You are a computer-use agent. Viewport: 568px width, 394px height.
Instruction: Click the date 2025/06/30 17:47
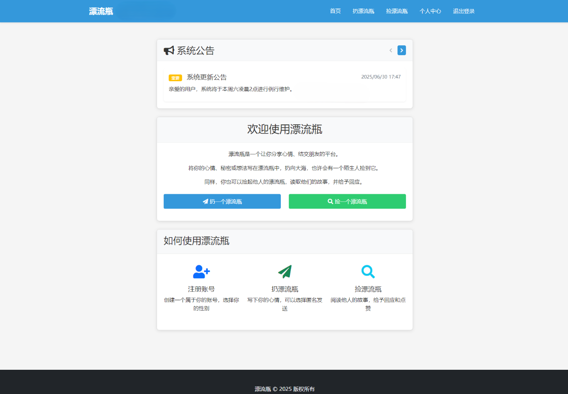(x=381, y=77)
